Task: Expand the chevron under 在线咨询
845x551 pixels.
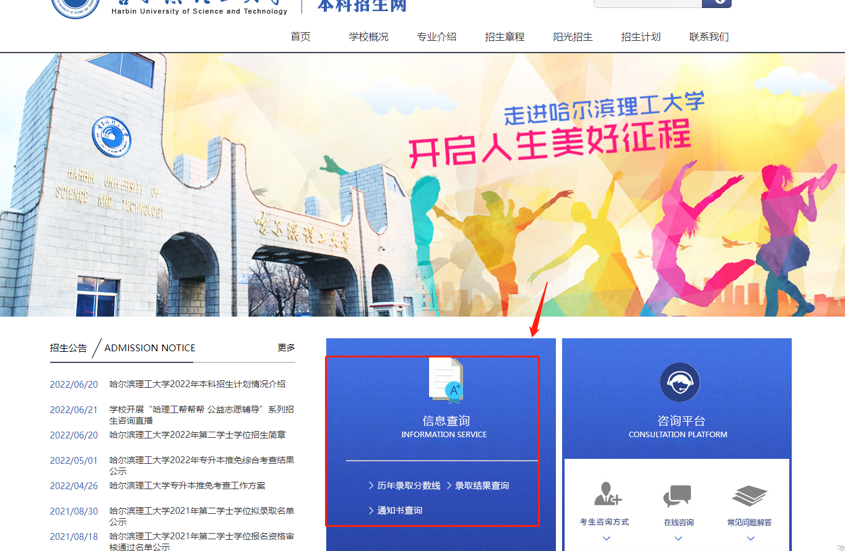Action: (x=678, y=539)
